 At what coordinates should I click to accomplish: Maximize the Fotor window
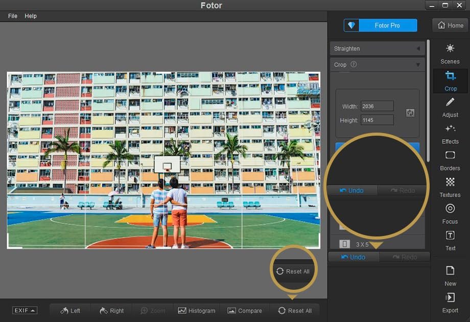(445, 5)
